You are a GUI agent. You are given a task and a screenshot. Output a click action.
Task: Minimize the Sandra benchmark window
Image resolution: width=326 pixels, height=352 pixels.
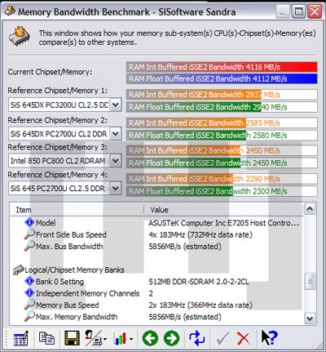click(x=283, y=11)
